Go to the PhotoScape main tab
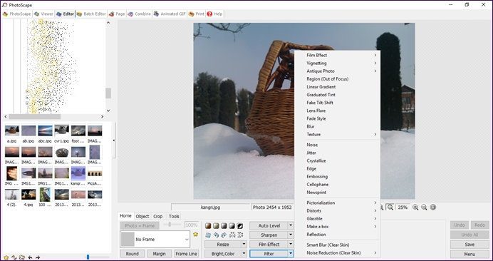Viewport: 493px width, 261px height. pos(17,14)
